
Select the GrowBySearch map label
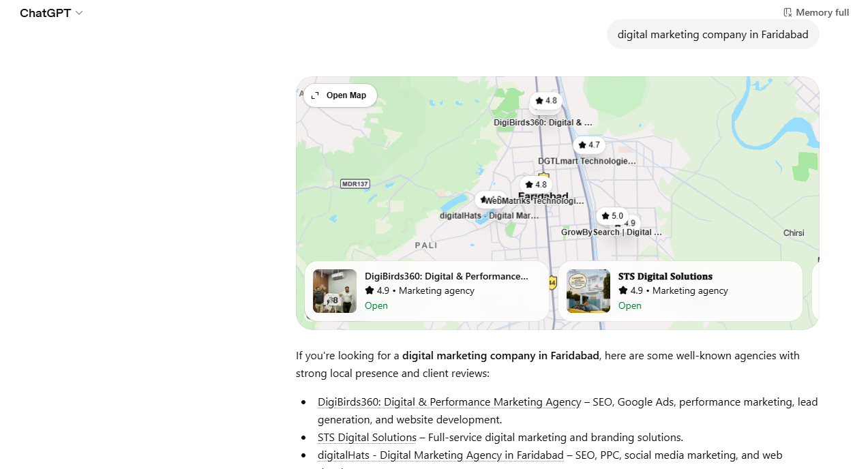611,232
